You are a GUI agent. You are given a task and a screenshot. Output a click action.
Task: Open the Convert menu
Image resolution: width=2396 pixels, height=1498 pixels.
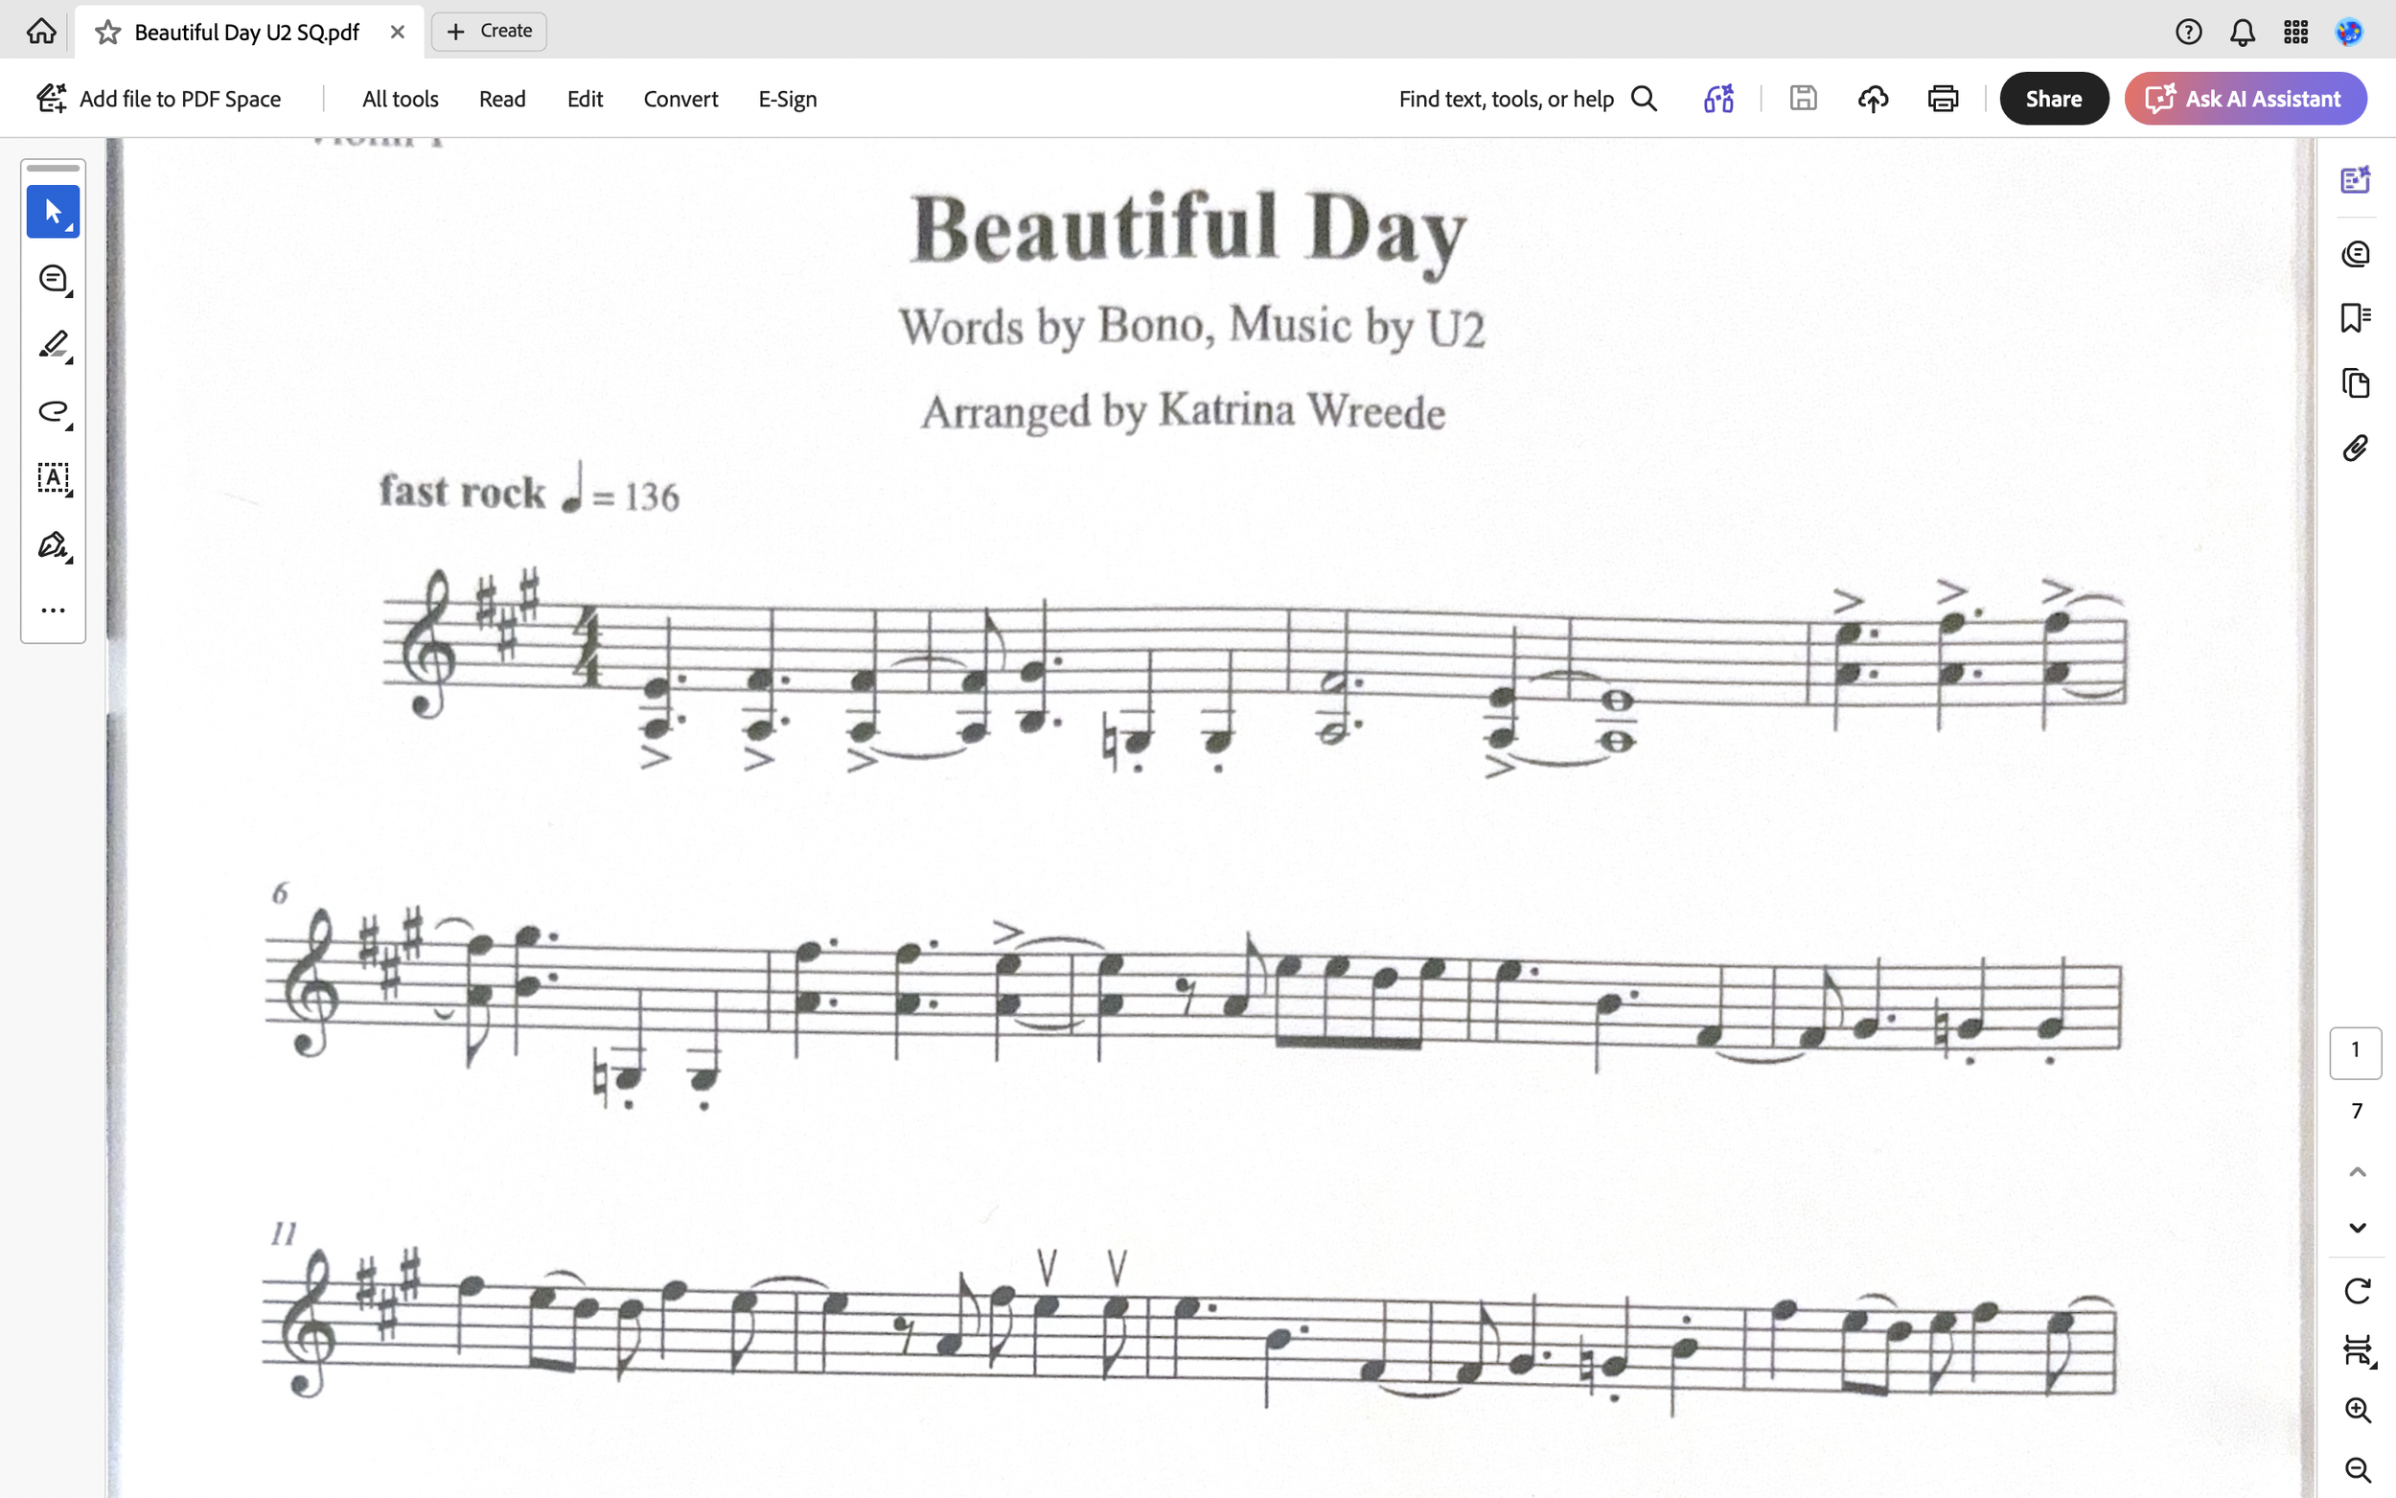coord(680,99)
